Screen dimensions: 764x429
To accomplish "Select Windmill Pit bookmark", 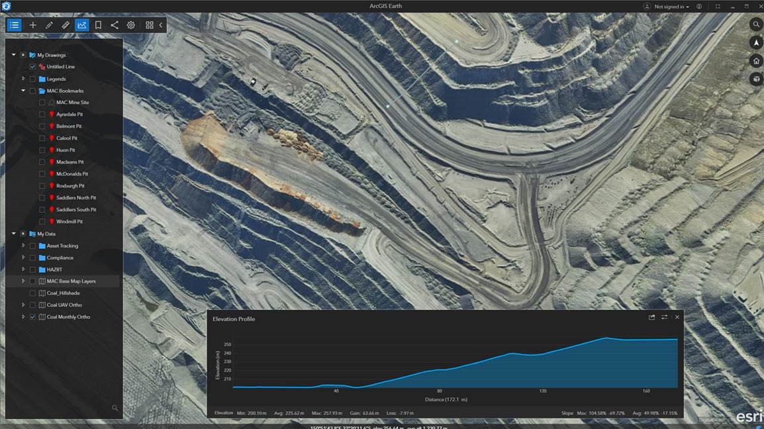I will click(70, 221).
